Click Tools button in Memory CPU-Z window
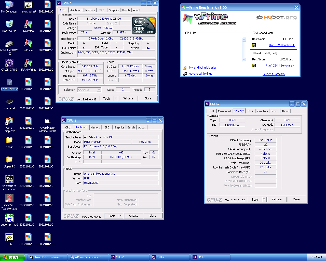Viewport: 326px width, 261px height. (x=255, y=199)
